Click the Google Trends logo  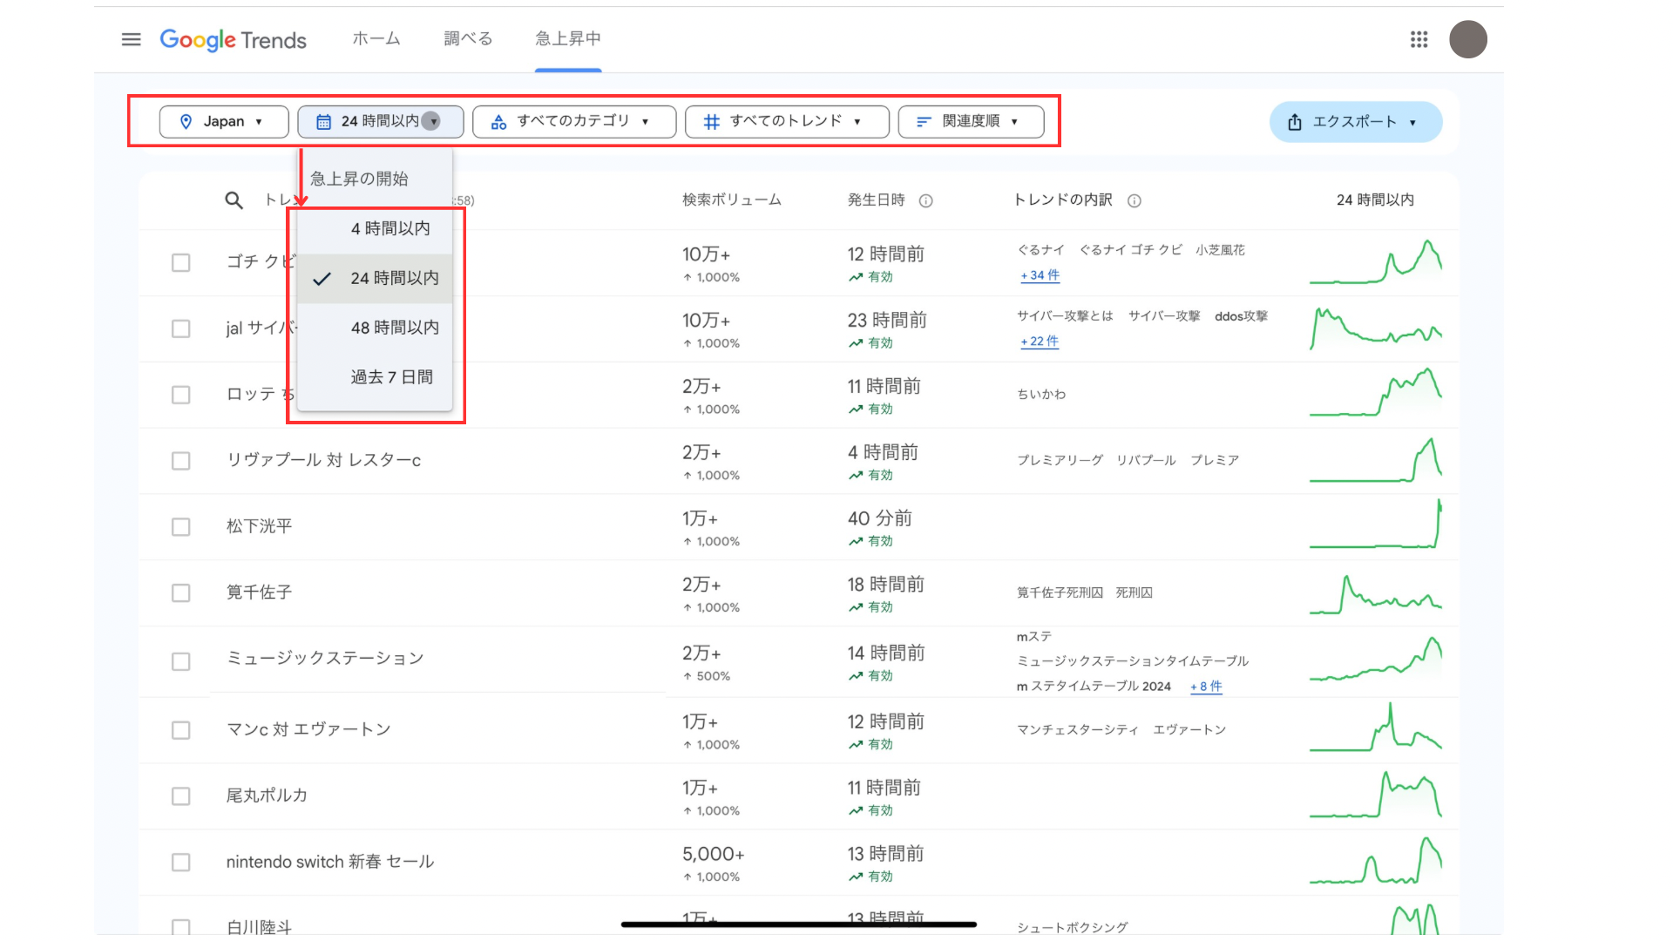point(233,40)
